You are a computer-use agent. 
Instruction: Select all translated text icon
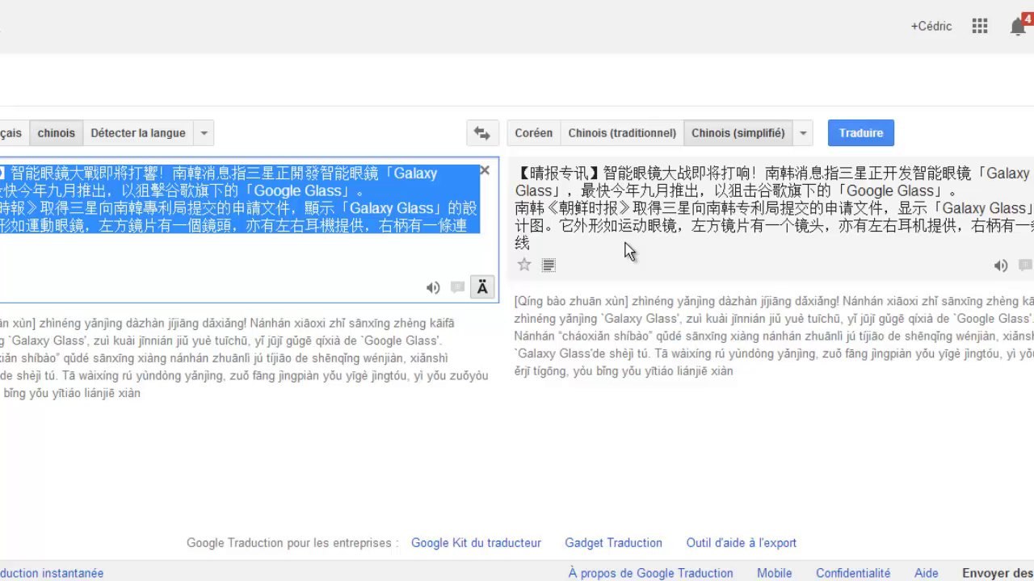[x=549, y=265]
